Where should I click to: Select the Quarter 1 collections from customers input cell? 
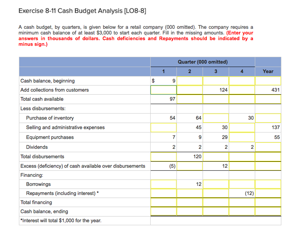pyautogui.click(x=163, y=90)
